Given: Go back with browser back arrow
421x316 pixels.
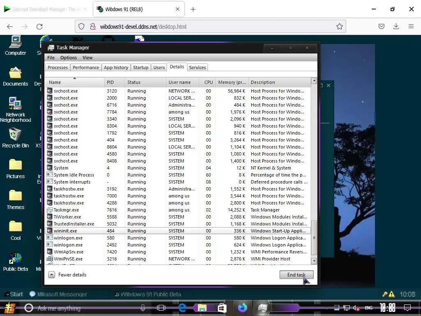Looking at the screenshot, I should coord(10,26).
